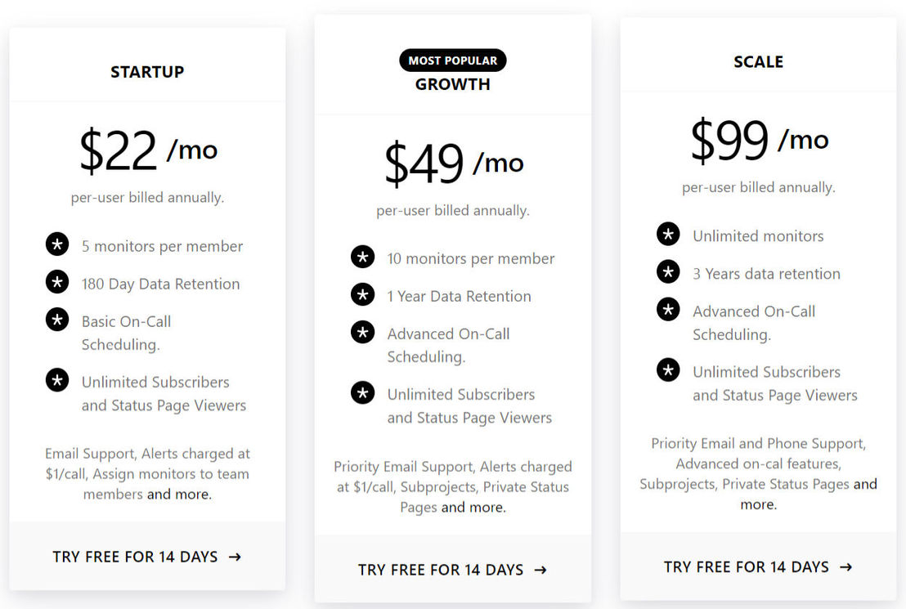Click star icon beside Basic On-Call Scheduling
Screen dimensions: 906x609
coord(57,320)
